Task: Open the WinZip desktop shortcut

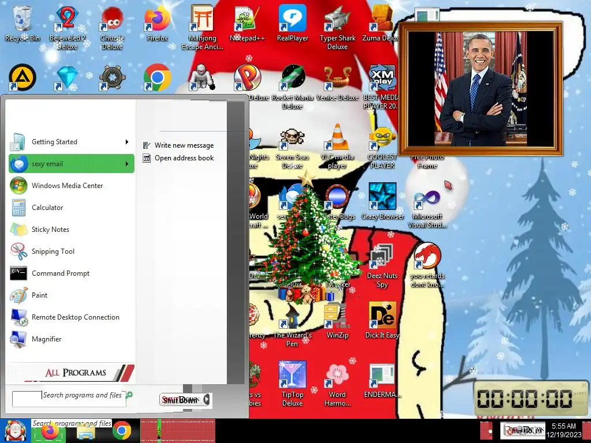Action: point(337,321)
